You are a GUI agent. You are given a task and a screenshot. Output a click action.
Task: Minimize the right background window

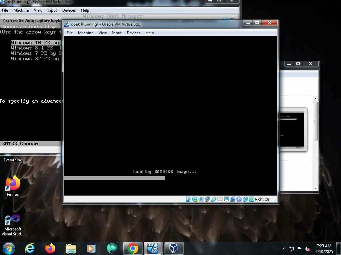[289, 64]
